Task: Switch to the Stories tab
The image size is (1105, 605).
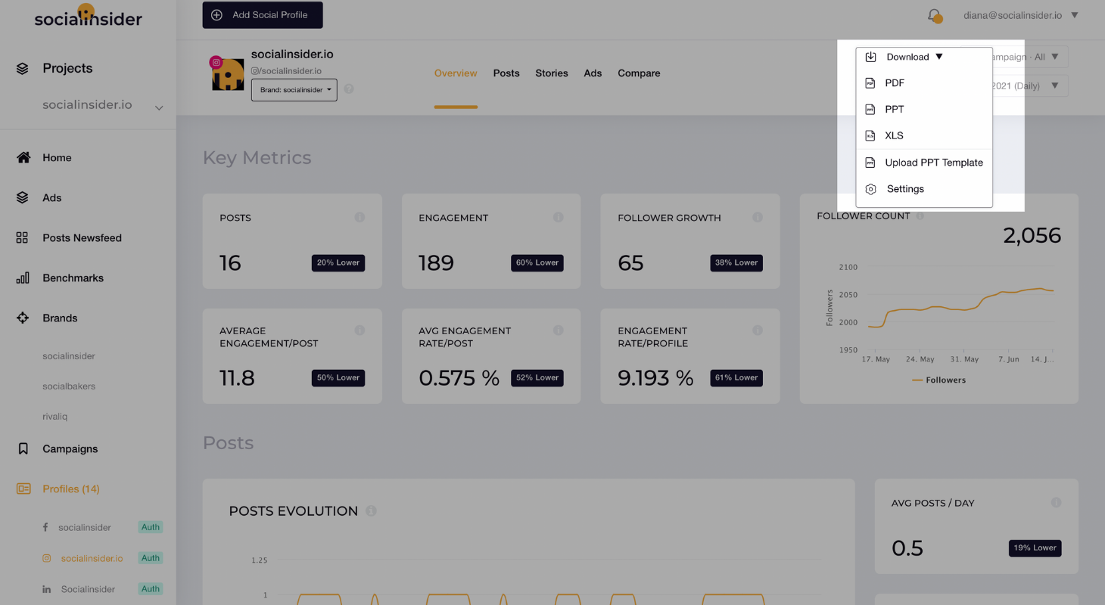Action: pyautogui.click(x=552, y=73)
